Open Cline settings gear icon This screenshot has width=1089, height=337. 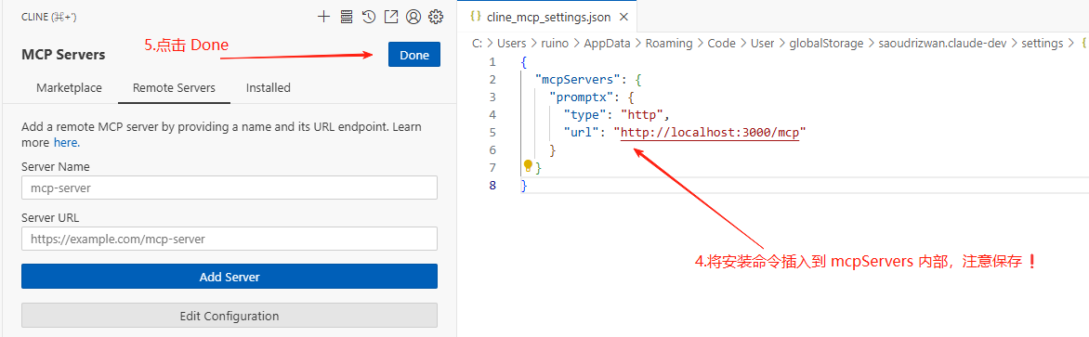(x=436, y=17)
